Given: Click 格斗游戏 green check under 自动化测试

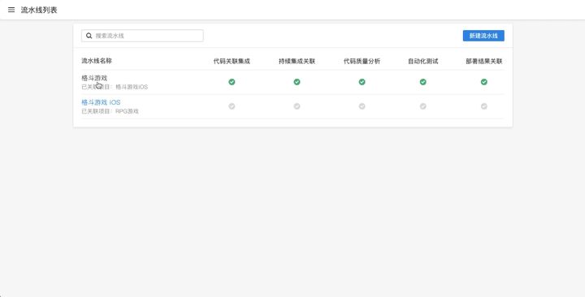Looking at the screenshot, I should click(x=422, y=82).
